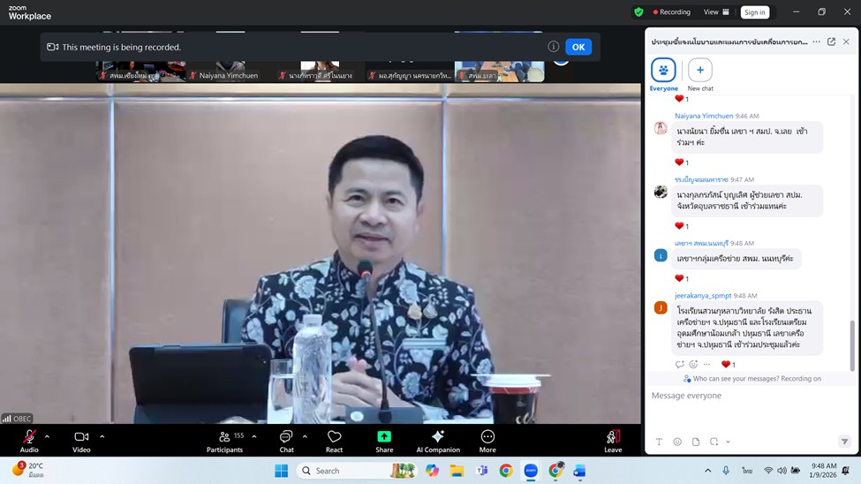Click the React heart icon
This screenshot has width=861, height=484.
[334, 437]
